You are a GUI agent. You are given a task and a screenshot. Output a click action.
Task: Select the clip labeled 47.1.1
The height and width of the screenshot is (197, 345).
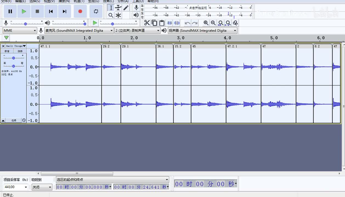(x=70, y=46)
